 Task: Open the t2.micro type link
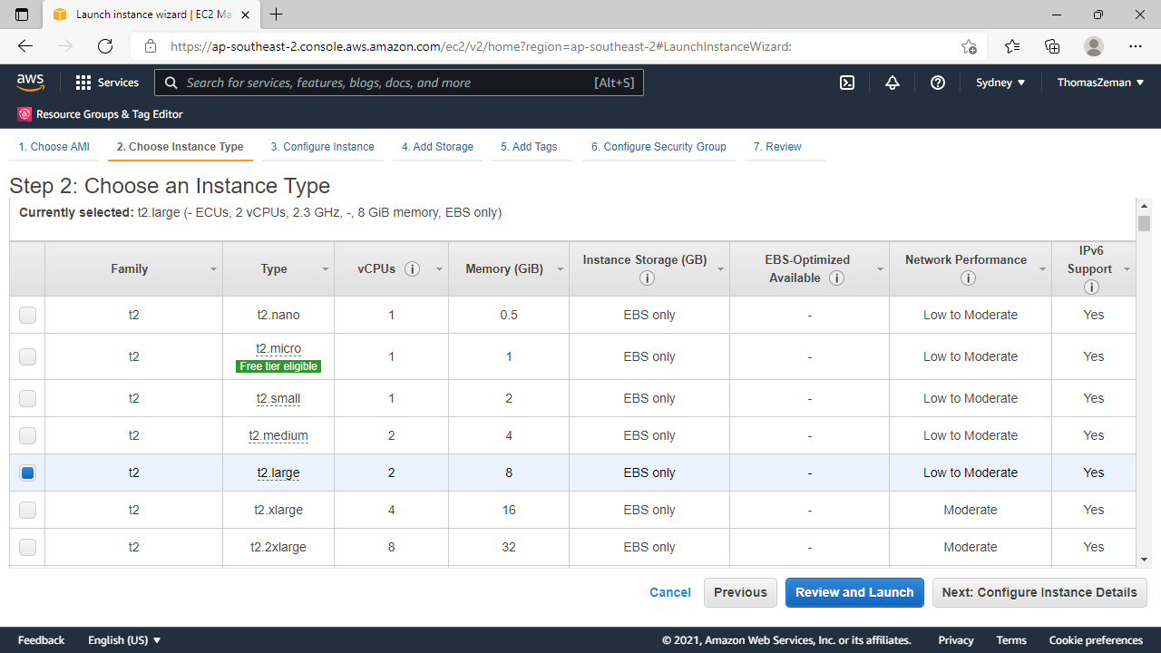click(278, 348)
